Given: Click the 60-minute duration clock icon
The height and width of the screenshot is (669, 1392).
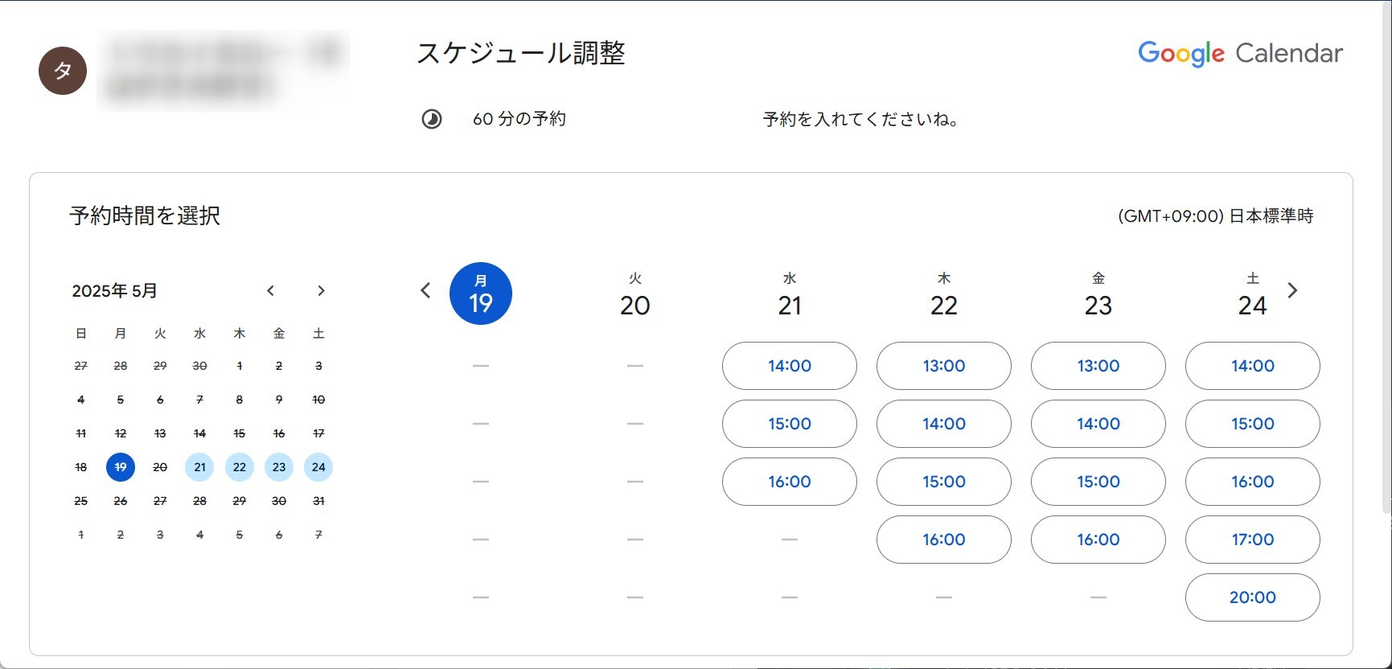Looking at the screenshot, I should [432, 120].
